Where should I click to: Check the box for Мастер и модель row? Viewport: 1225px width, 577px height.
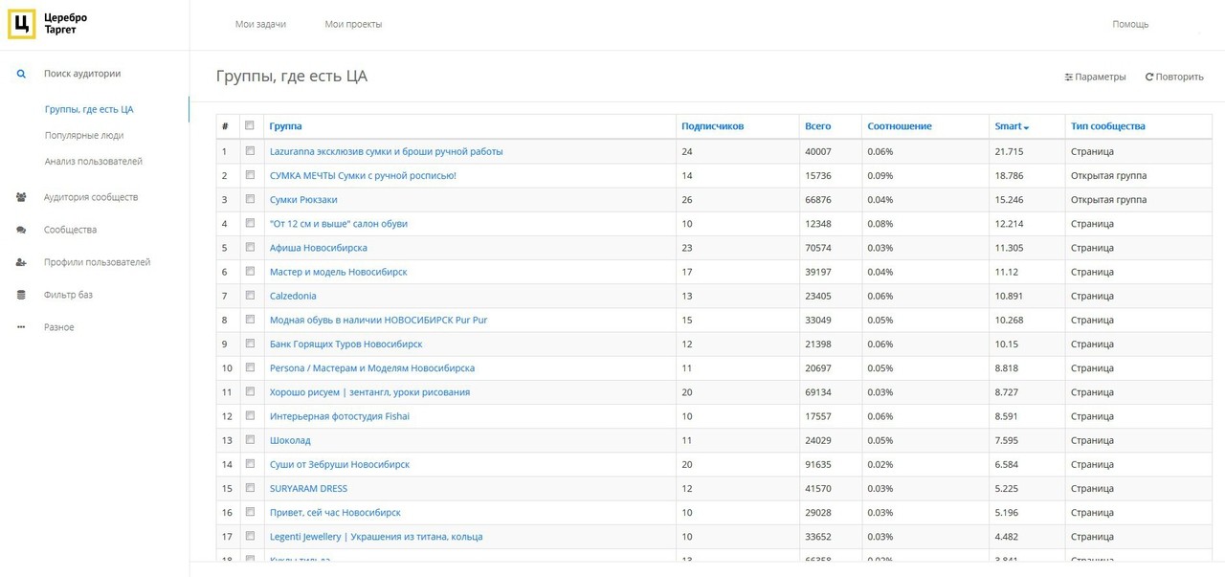tap(250, 272)
